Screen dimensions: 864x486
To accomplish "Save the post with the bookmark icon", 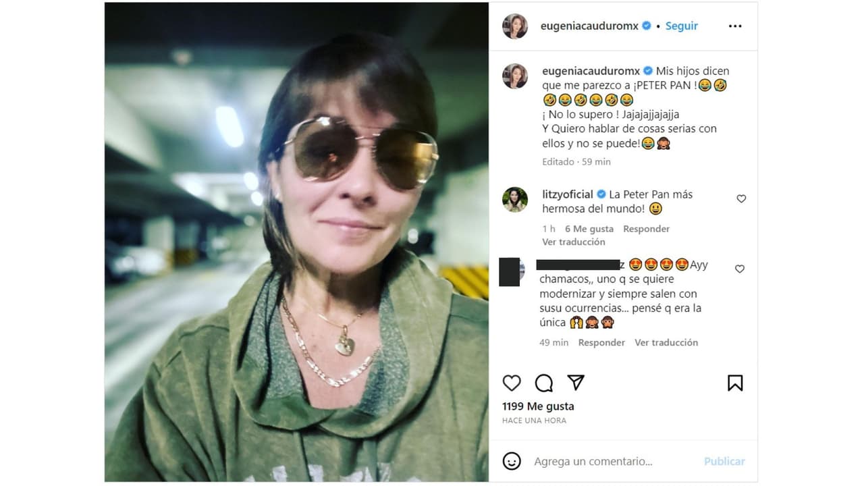I will click(735, 383).
